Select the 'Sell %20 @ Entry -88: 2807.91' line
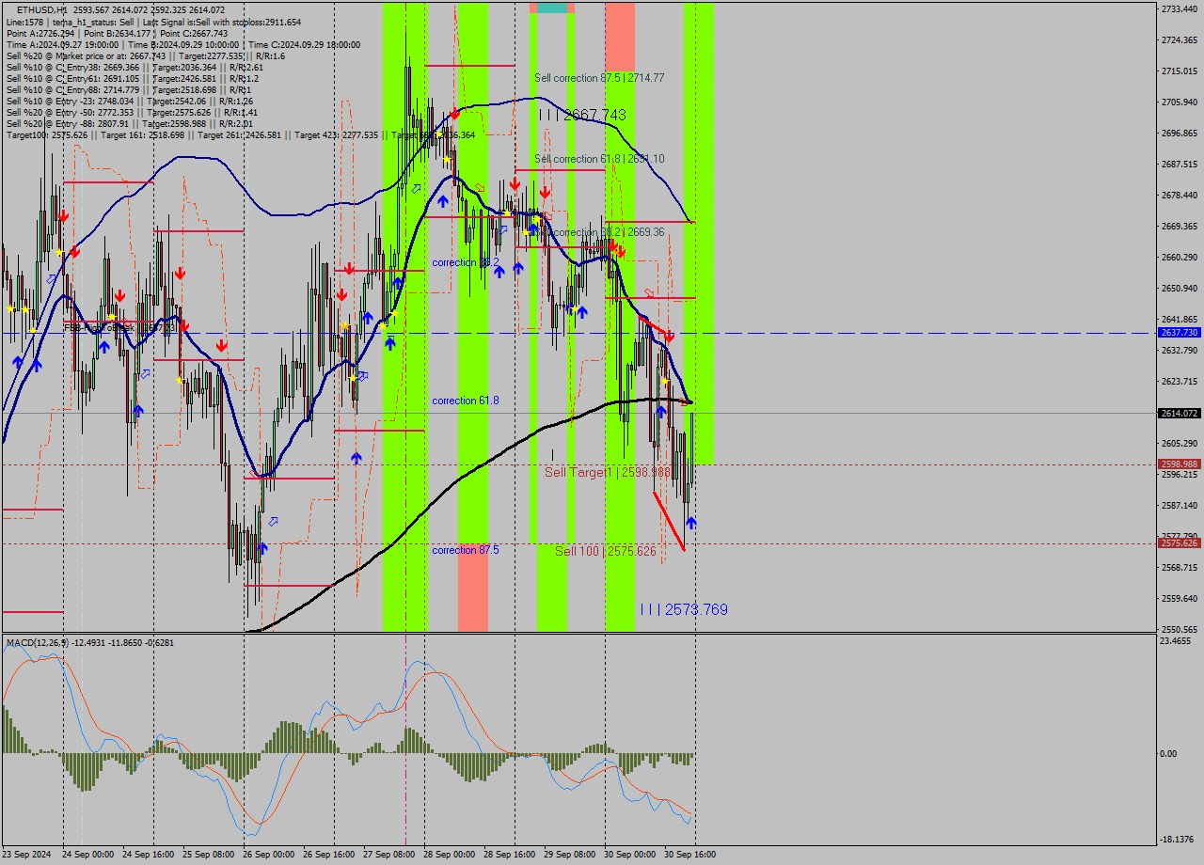The width and height of the screenshot is (1204, 865). click(130, 123)
